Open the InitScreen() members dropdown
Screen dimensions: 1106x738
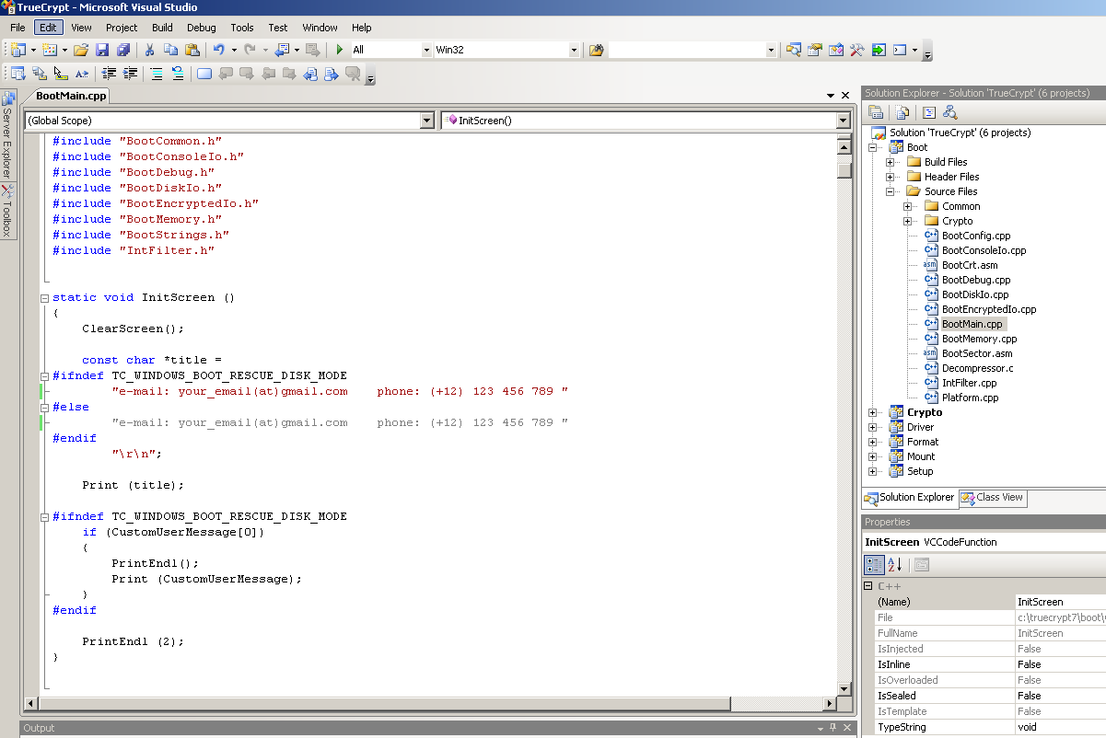[843, 121]
